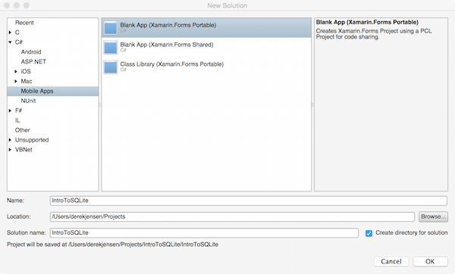Expand the C category arrow
Viewport: 455px width, 274px height.
coord(10,33)
